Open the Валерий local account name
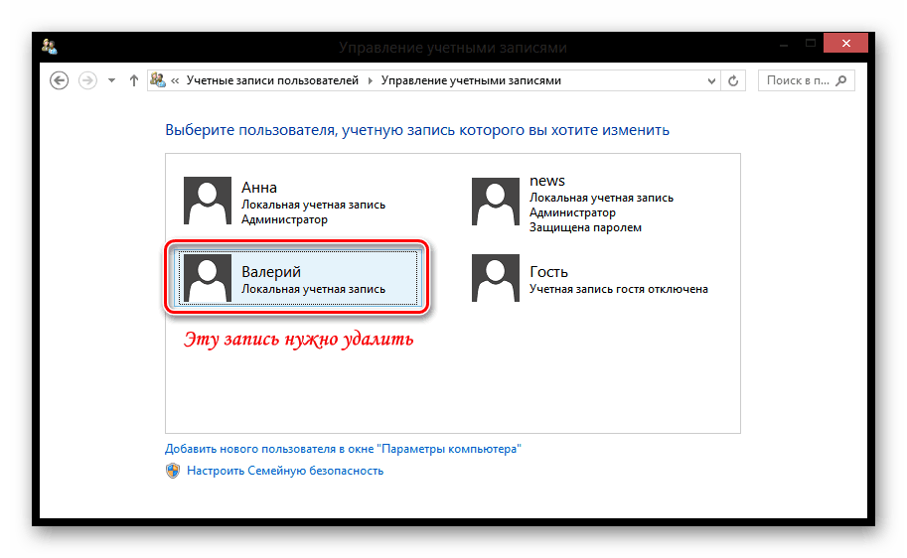Image resolution: width=907 pixels, height=558 pixels. pyautogui.click(x=271, y=272)
